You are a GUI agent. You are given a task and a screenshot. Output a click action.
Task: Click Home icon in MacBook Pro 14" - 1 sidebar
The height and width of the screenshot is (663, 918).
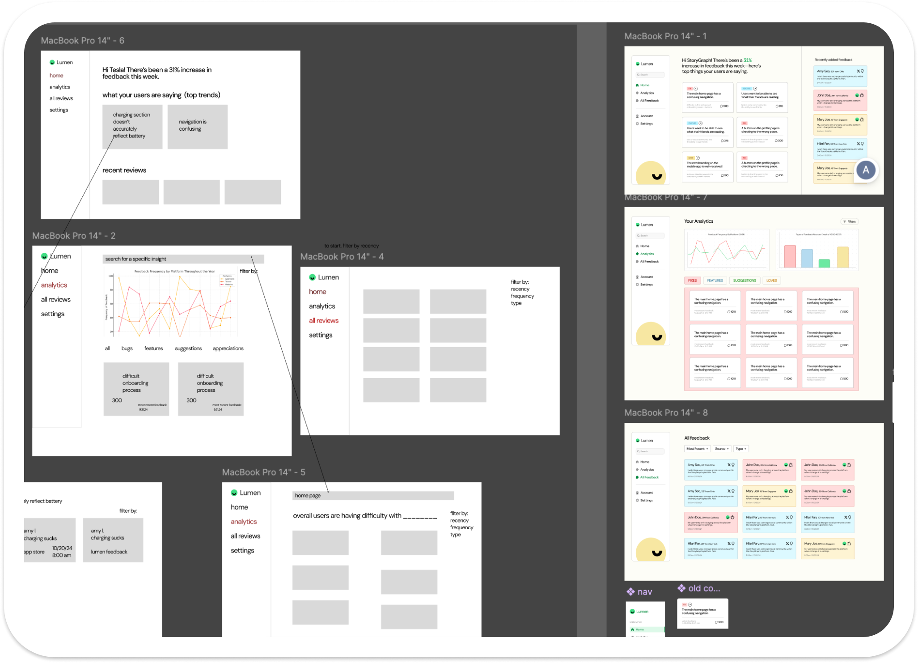[x=637, y=85]
